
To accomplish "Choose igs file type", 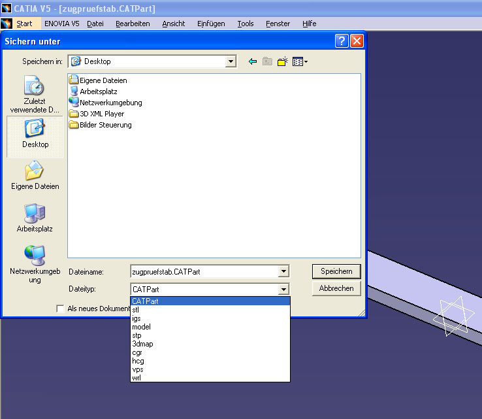I will click(x=210, y=318).
